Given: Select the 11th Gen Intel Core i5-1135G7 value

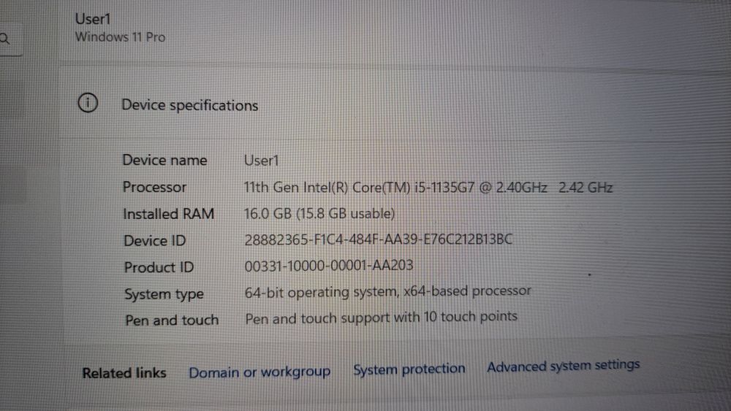Looking at the screenshot, I should pyautogui.click(x=428, y=187).
